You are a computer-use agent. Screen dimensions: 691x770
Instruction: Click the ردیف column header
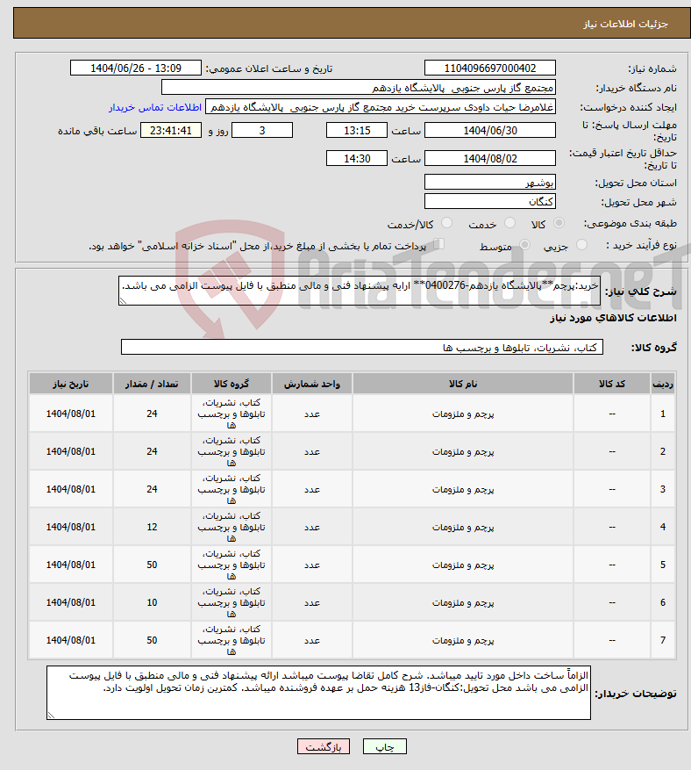(663, 384)
